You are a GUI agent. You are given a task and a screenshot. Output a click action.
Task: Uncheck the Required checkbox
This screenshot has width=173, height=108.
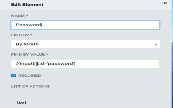click(x=13, y=76)
